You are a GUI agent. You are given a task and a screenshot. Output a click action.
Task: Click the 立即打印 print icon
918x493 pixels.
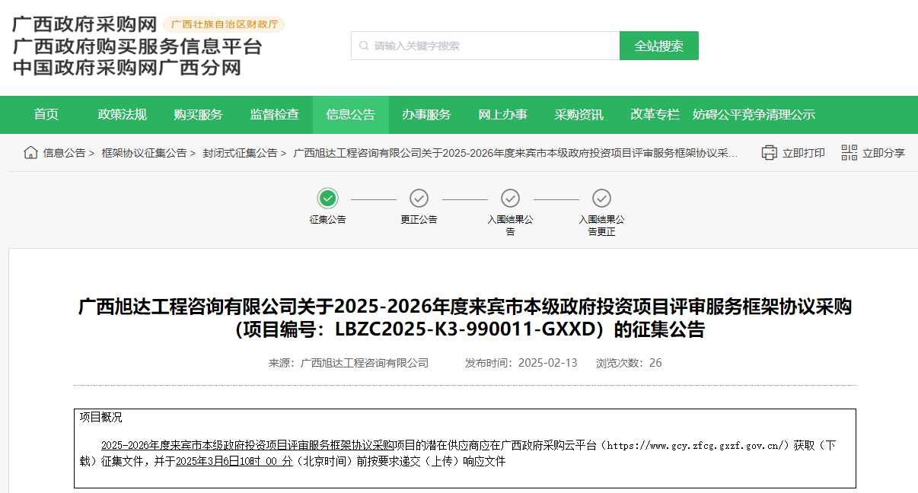point(770,152)
